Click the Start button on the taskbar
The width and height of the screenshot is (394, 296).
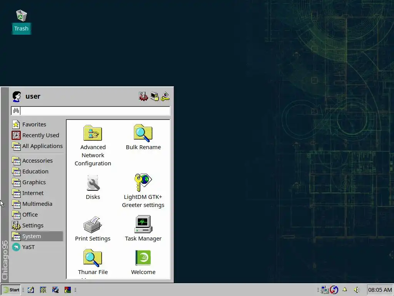(10, 290)
